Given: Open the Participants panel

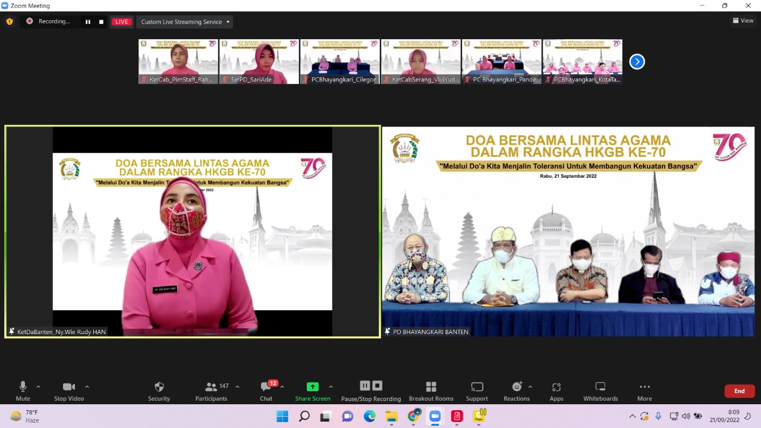Looking at the screenshot, I should (x=211, y=391).
